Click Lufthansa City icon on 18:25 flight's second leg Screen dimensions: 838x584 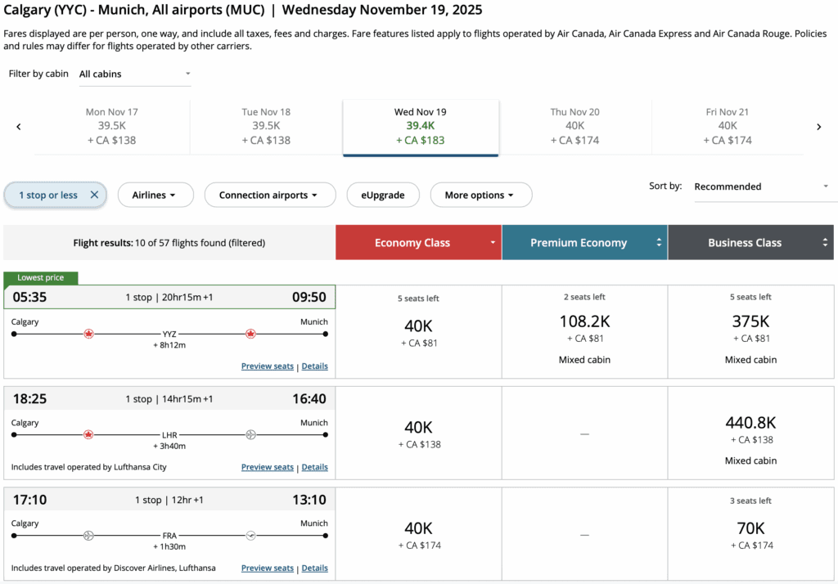[250, 434]
